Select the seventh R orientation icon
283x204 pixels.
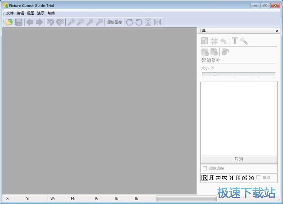244,178
